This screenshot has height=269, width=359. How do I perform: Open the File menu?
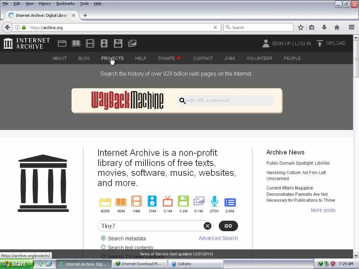tap(5, 4)
